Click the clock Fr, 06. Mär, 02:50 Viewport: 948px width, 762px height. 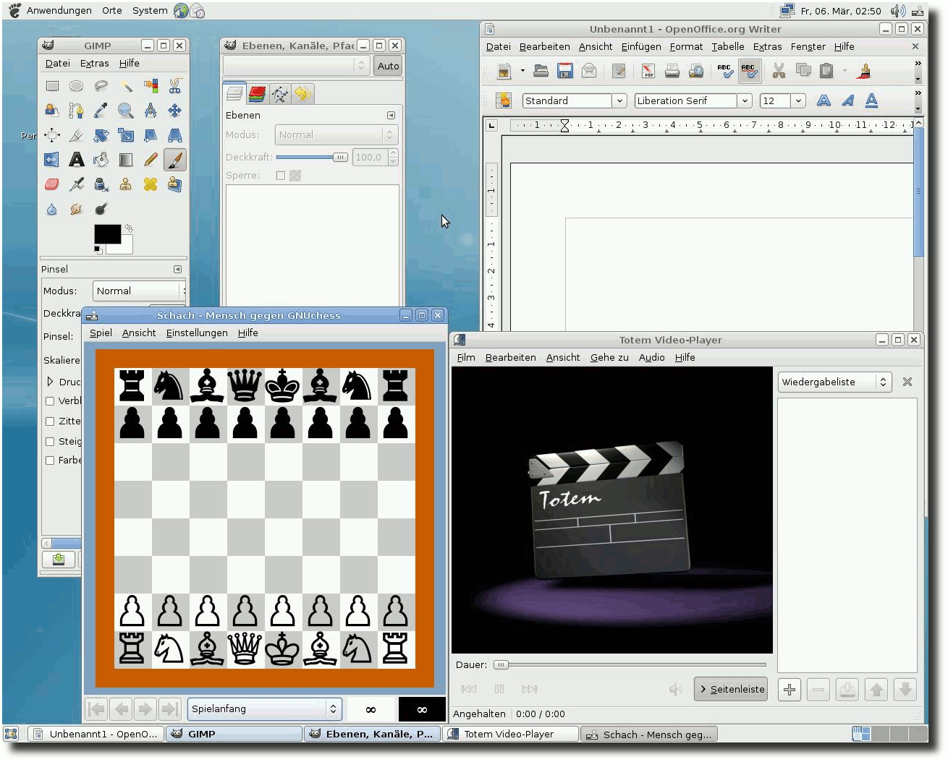tap(840, 11)
